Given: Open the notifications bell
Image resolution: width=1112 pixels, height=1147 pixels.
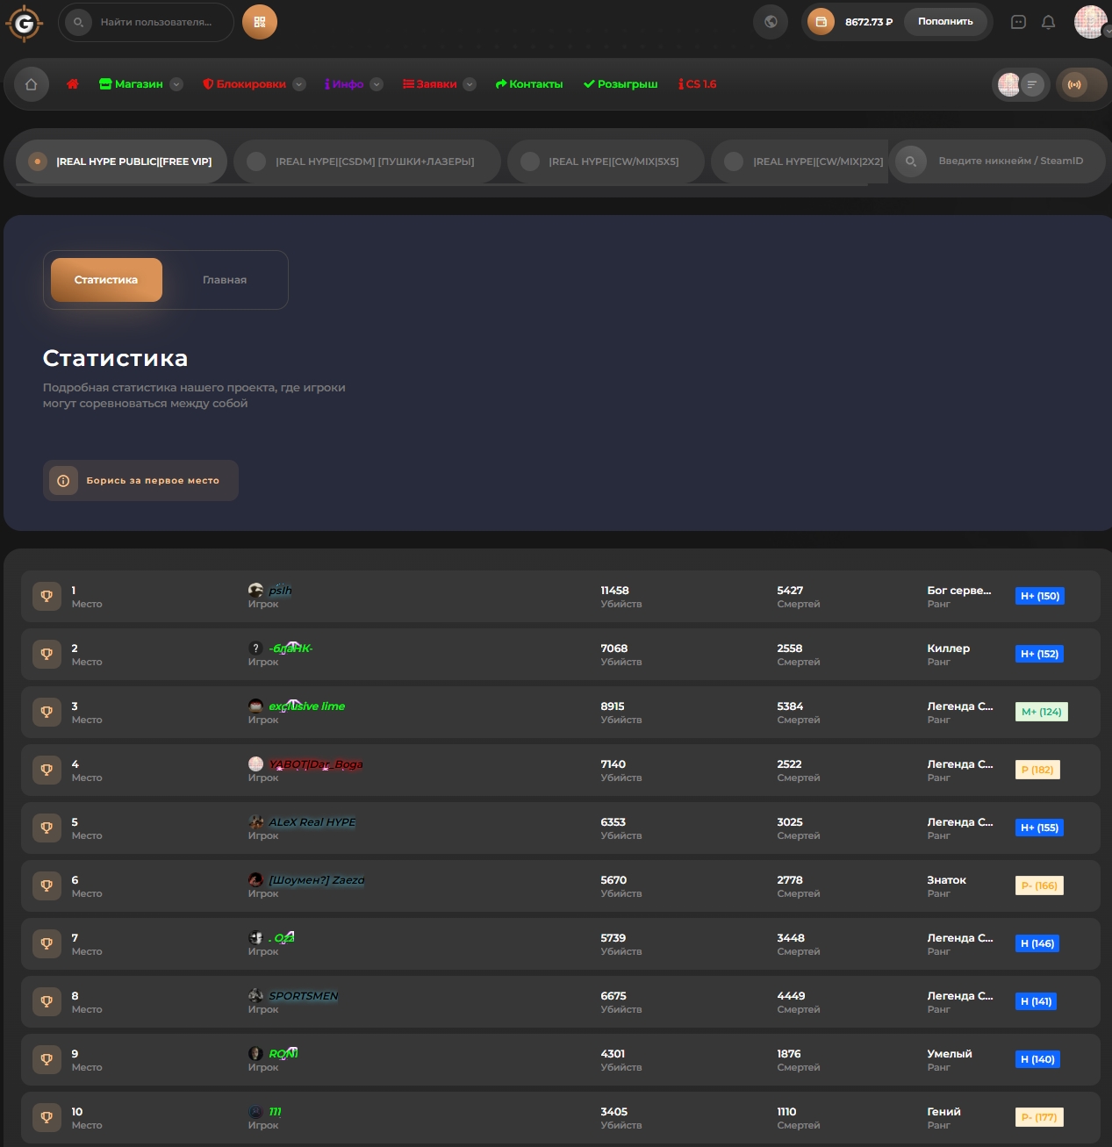Looking at the screenshot, I should tap(1048, 22).
